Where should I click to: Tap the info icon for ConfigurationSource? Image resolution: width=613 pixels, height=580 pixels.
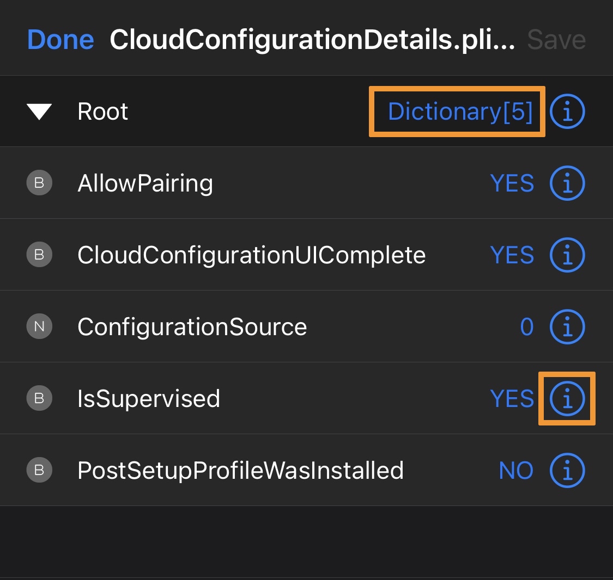567,326
